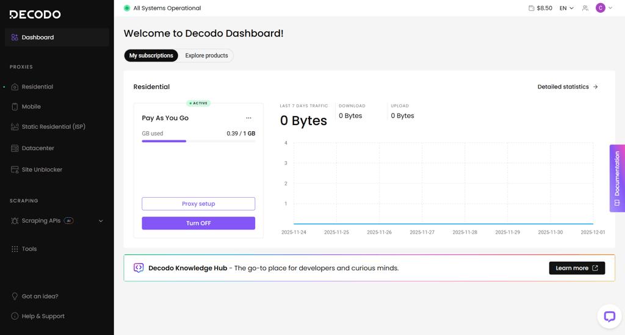Open the users icon in header
Screen dimensions: 625x335
point(585,8)
